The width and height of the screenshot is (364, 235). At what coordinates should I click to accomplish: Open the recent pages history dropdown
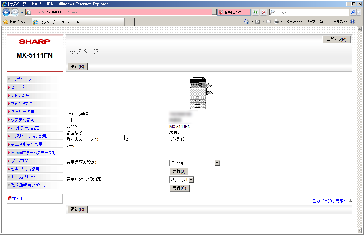[x=22, y=12]
